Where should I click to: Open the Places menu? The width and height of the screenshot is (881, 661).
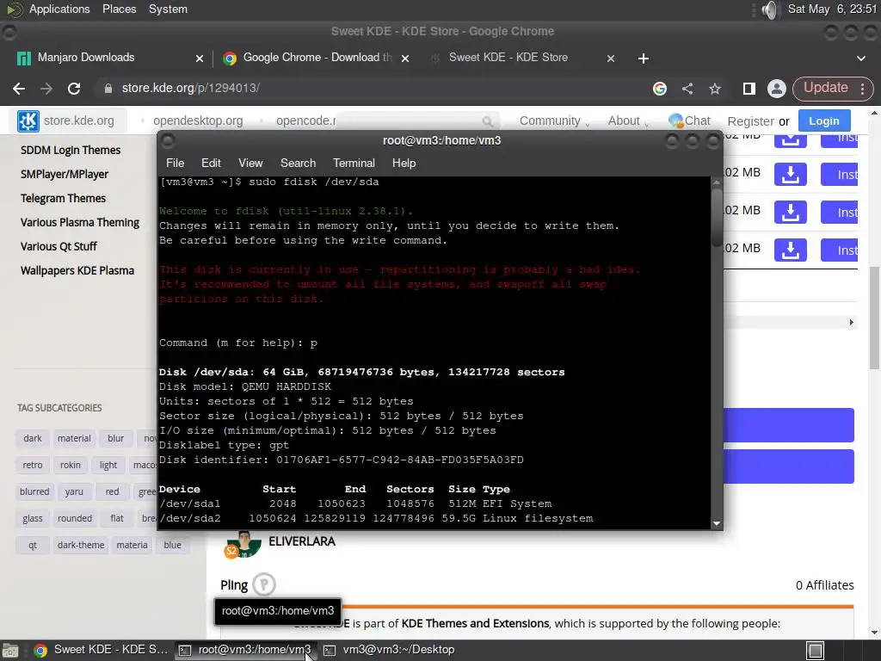[x=119, y=9]
